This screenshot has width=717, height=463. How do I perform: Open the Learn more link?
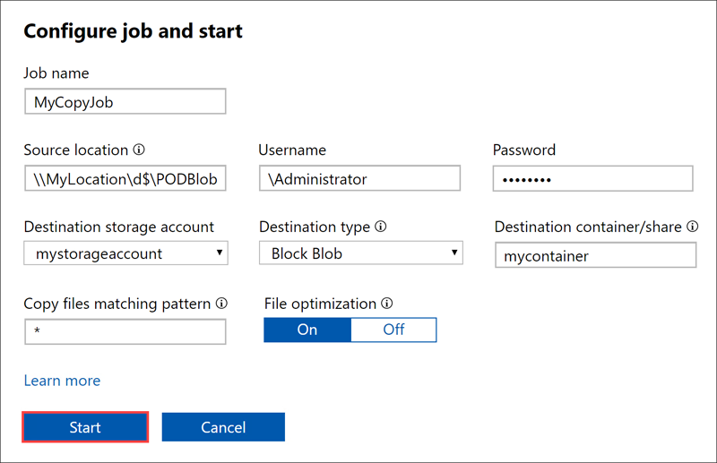tap(62, 381)
